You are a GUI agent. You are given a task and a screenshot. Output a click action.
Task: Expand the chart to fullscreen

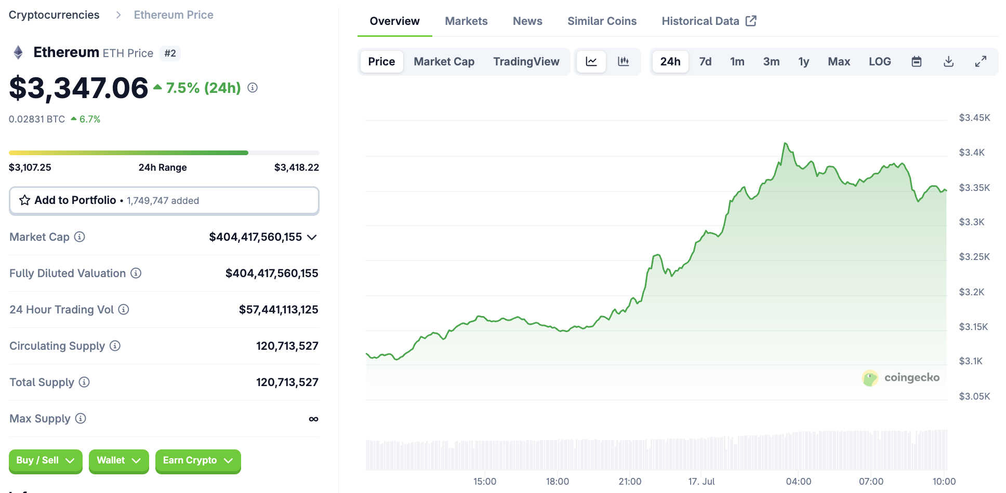pos(981,62)
